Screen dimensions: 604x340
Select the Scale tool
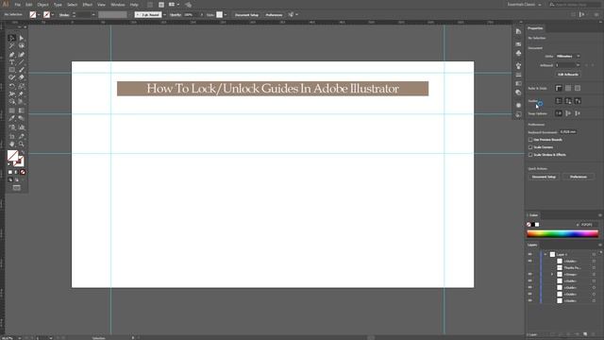21,86
